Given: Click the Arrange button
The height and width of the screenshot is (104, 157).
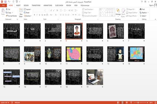Looking at the screenshot, I should point(118,13).
